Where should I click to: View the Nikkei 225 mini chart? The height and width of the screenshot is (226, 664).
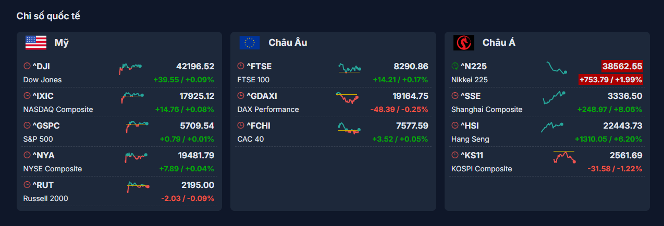556,68
